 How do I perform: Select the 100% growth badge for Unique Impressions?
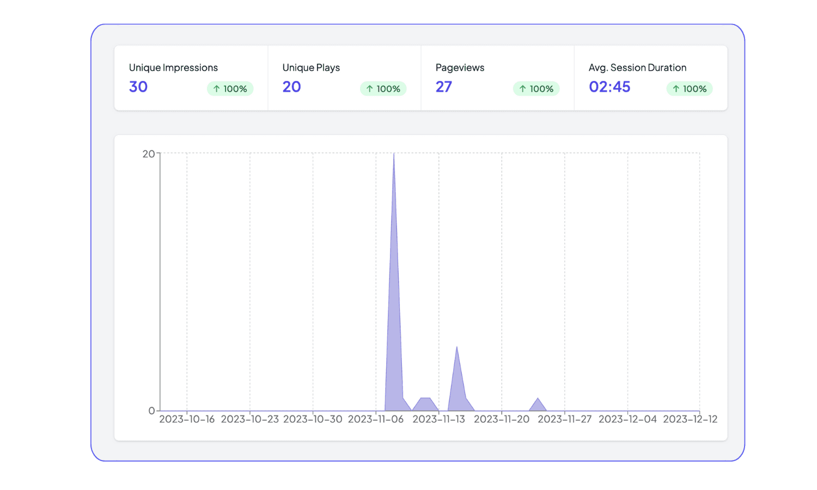pyautogui.click(x=230, y=88)
